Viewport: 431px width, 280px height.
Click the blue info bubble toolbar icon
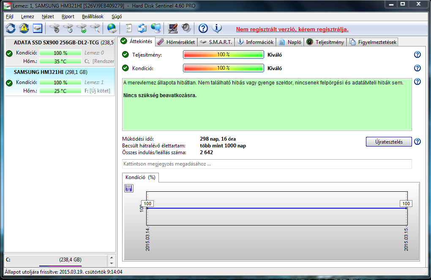pos(217,28)
